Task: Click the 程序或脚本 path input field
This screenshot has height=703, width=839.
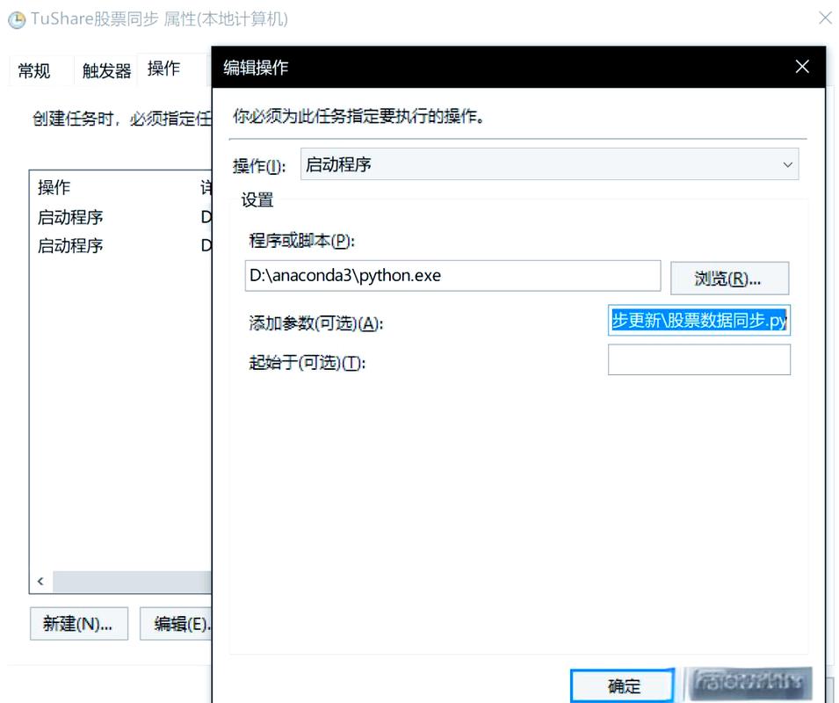Action: (x=452, y=276)
